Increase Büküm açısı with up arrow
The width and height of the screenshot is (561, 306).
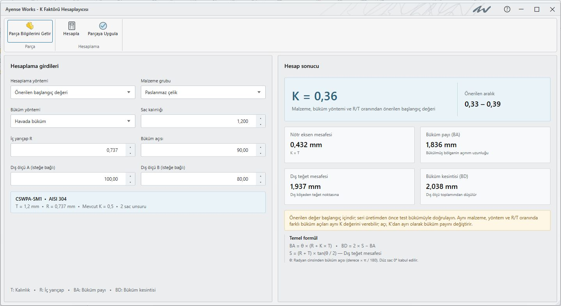pyautogui.click(x=260, y=147)
